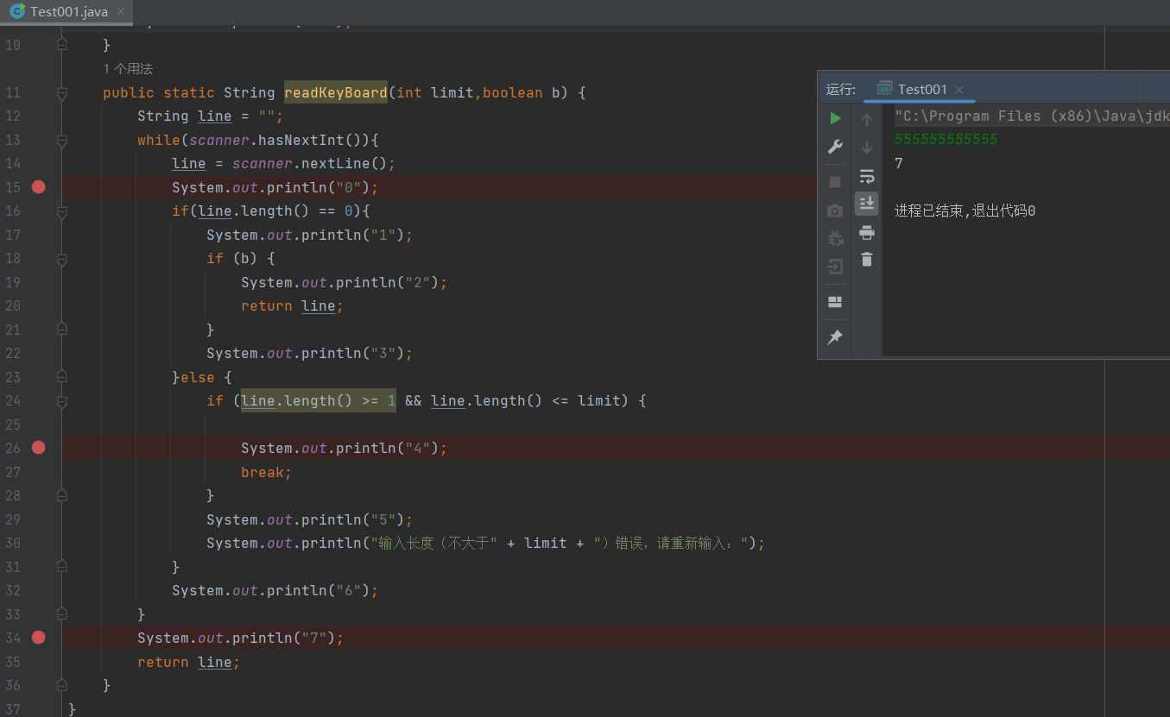This screenshot has height=717, width=1170.
Task: Click the 'boolean b' parameter declaration
Action: [x=525, y=92]
